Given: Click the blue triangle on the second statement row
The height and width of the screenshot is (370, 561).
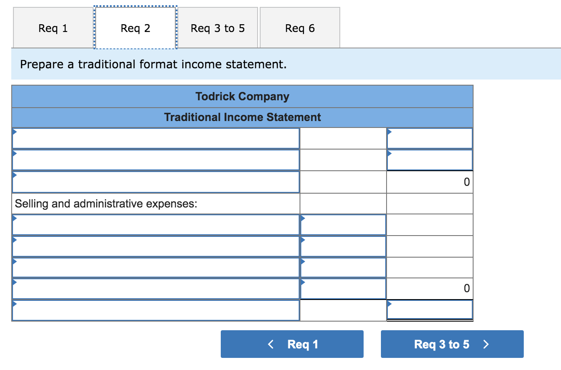Looking at the screenshot, I should pos(15,153).
